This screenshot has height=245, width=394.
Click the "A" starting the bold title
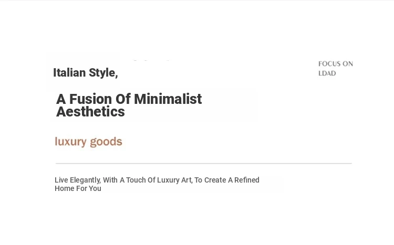[61, 99]
